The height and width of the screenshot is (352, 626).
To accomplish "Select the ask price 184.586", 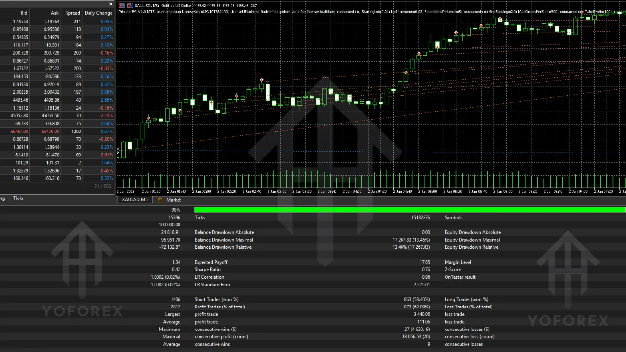I will click(51, 76).
